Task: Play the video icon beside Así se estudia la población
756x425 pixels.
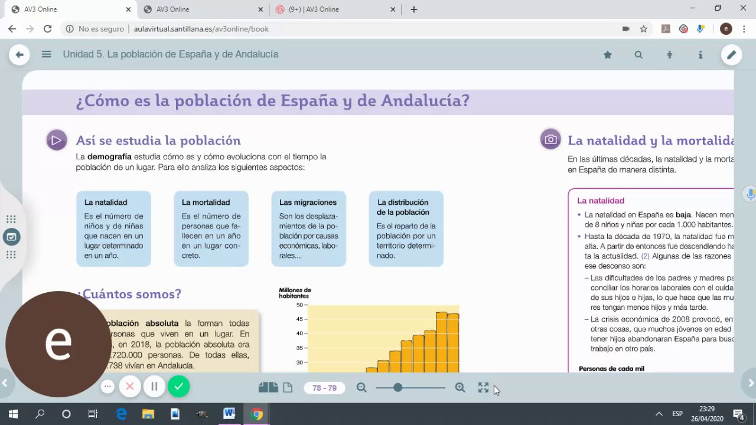Action: [57, 140]
